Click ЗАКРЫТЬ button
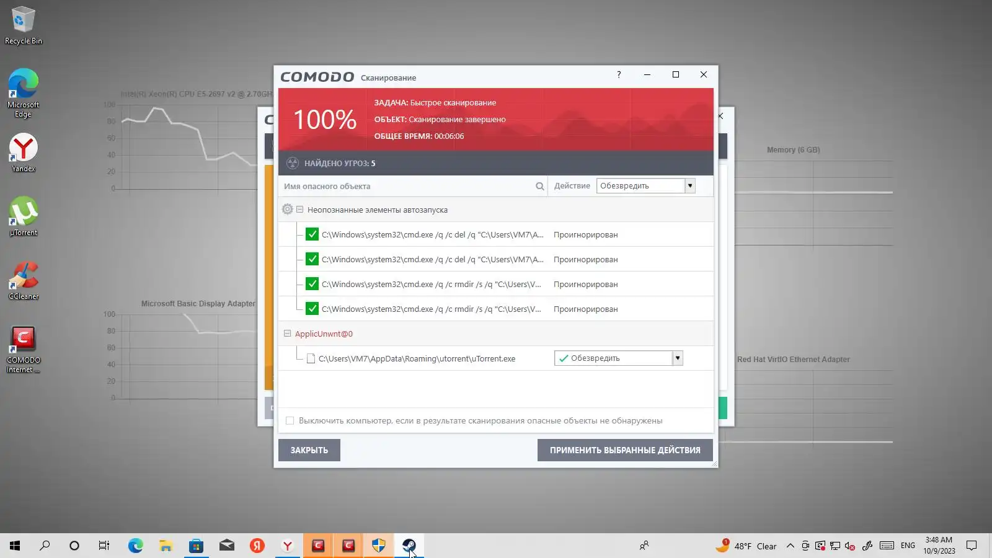Screen dimensions: 992x558 [x=309, y=450]
